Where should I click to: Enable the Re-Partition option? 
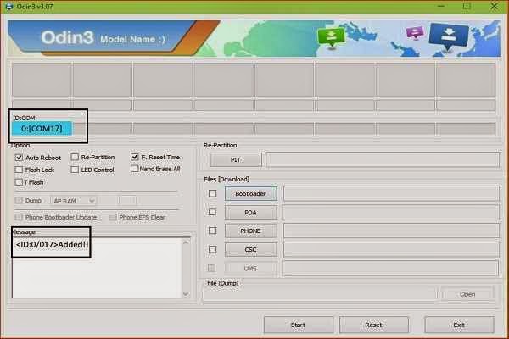coord(75,157)
